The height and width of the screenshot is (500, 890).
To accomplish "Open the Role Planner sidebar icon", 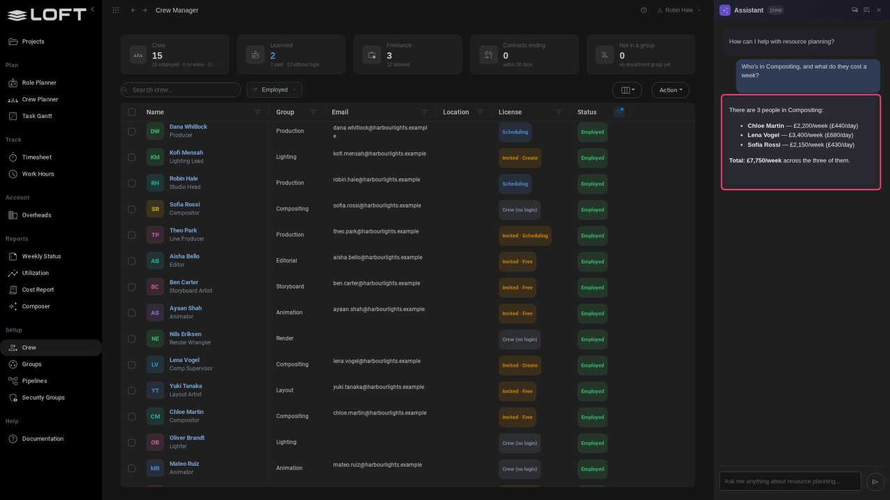I will pos(13,83).
